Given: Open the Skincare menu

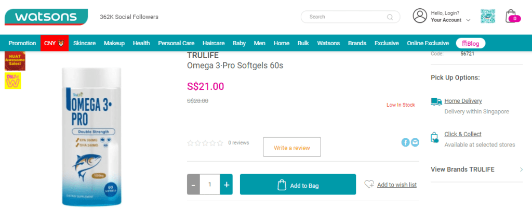Looking at the screenshot, I should (x=85, y=43).
